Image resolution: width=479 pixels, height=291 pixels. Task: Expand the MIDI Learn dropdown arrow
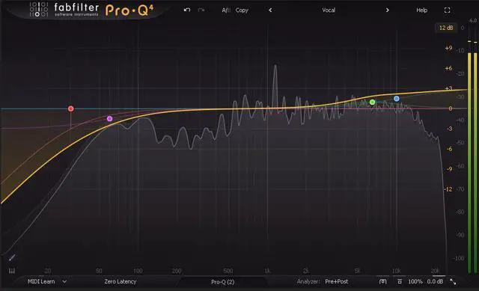click(x=64, y=281)
